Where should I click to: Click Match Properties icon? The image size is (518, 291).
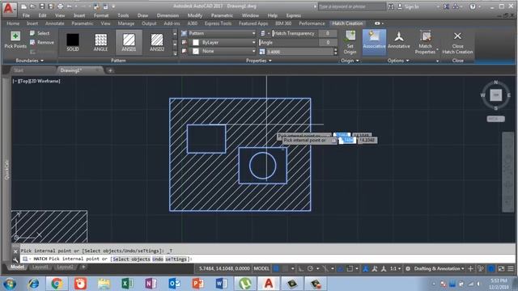point(425,36)
